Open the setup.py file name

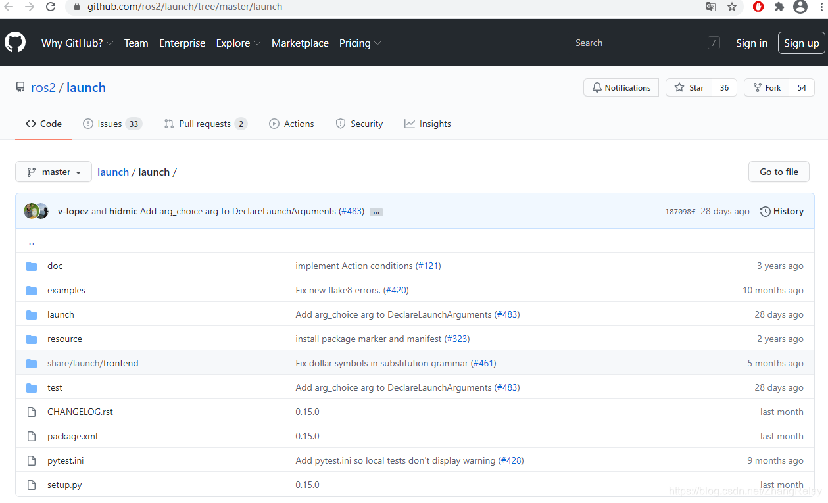pos(64,485)
